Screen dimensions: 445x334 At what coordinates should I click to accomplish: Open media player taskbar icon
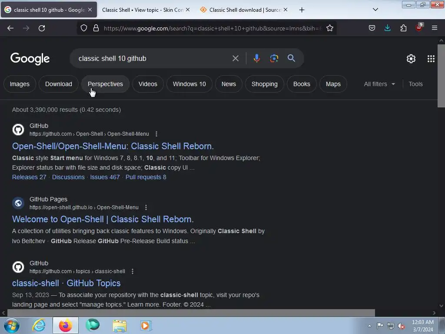click(146, 325)
